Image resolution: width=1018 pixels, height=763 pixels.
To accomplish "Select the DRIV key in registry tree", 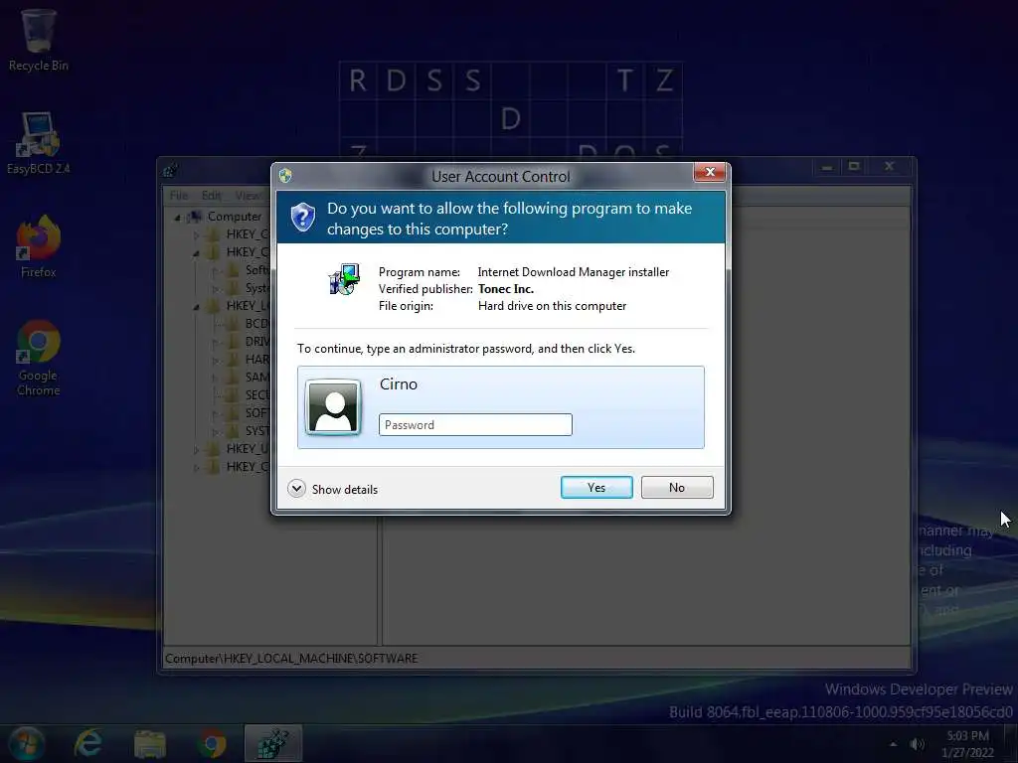I will pos(257,342).
